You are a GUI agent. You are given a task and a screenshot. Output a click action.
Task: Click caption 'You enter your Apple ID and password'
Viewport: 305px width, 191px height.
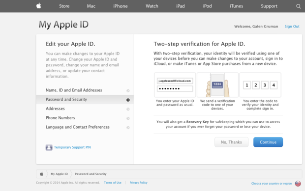pos(175,103)
